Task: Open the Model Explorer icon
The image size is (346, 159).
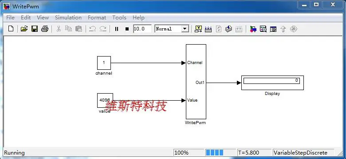Action: point(263,29)
